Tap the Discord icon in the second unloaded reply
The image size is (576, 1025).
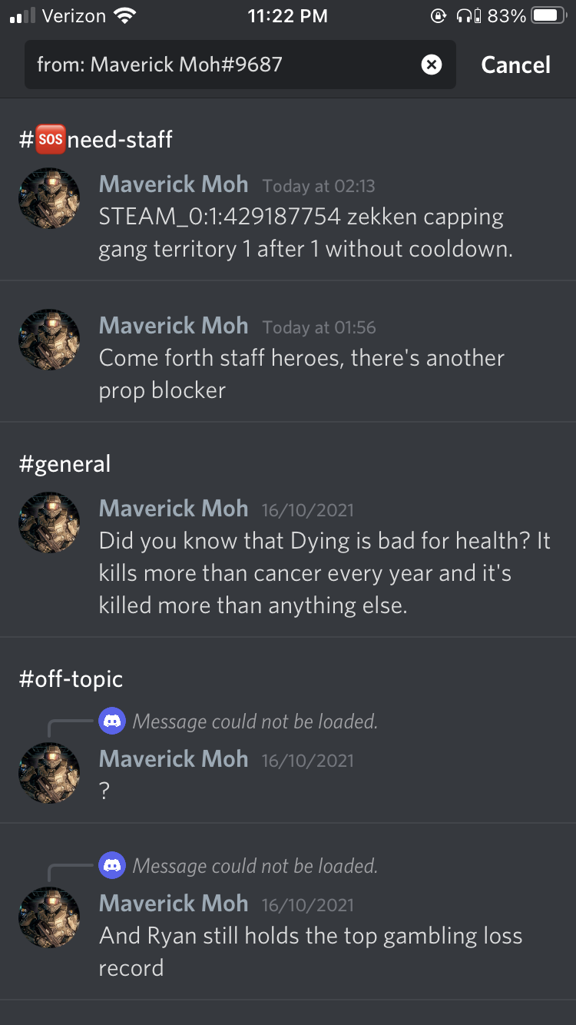click(112, 866)
